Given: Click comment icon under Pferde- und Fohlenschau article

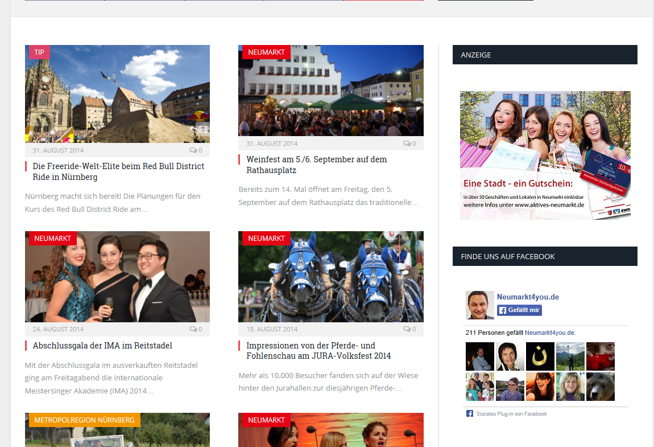Looking at the screenshot, I should click(407, 329).
